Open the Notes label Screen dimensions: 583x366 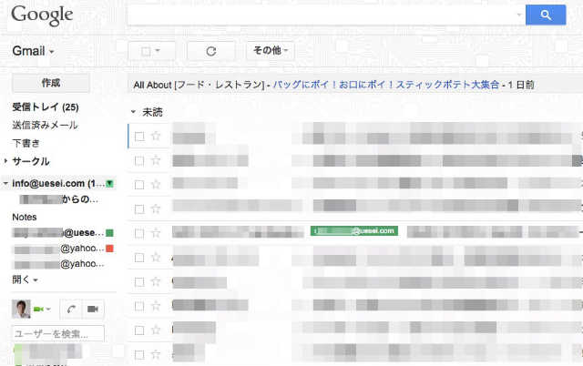pyautogui.click(x=25, y=217)
